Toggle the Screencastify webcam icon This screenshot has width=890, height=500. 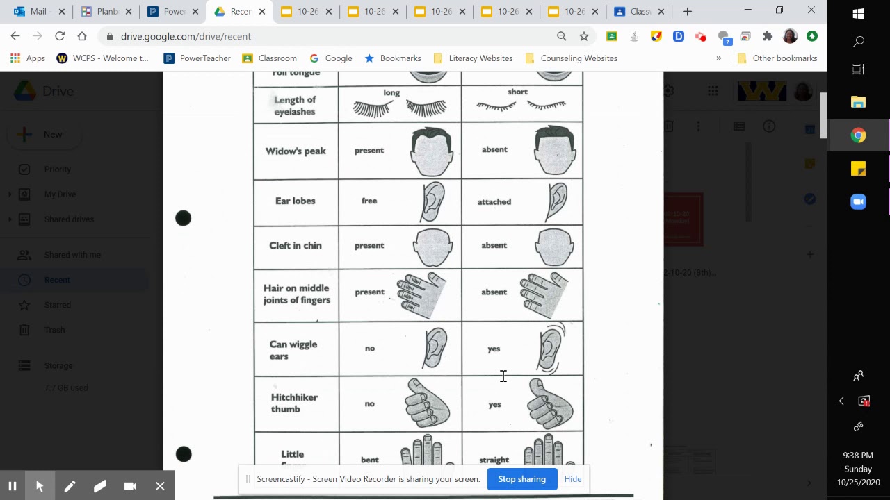click(x=130, y=486)
